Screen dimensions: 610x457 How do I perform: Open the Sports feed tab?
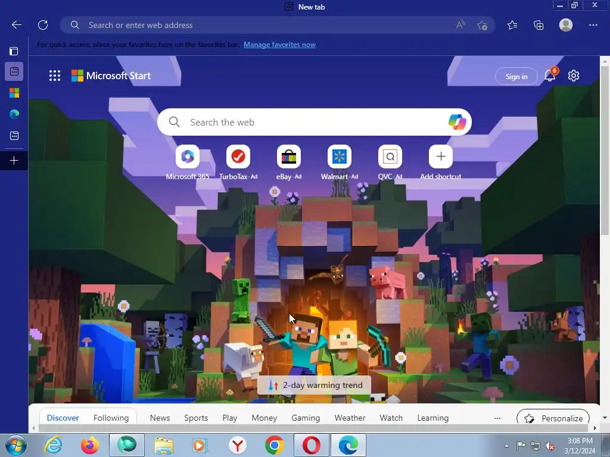pos(195,418)
